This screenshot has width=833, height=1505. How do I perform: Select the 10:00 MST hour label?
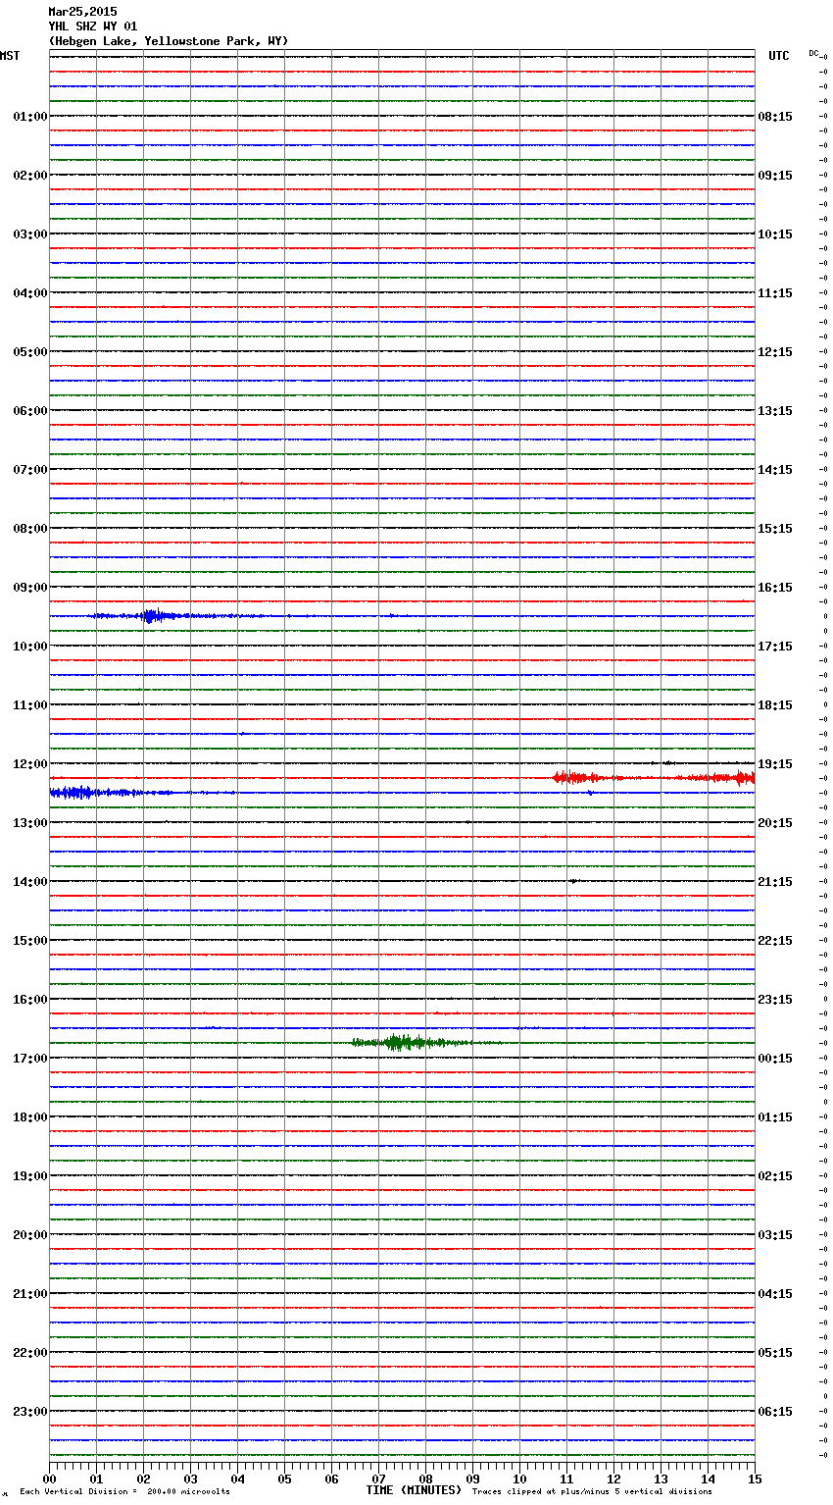30,647
